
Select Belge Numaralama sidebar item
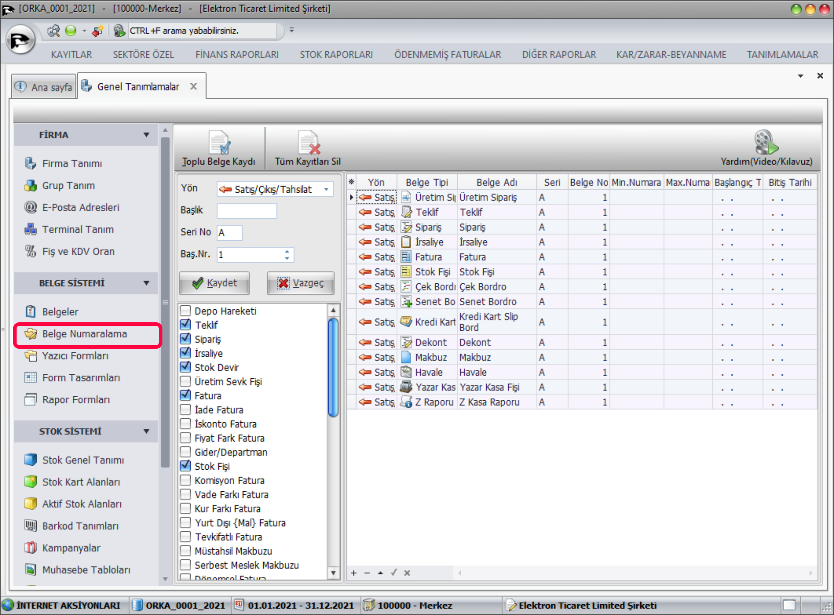[76, 334]
